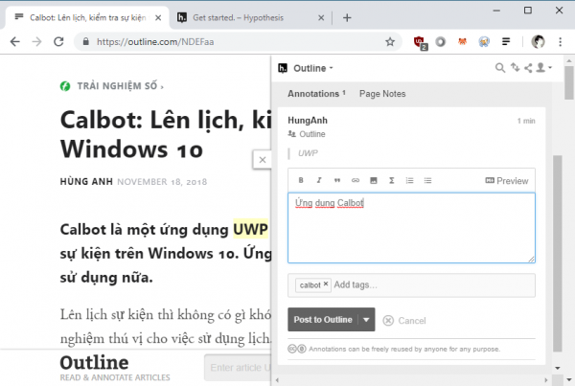Click the UWP quote in annotation card
This screenshot has width=575, height=386.
tap(308, 153)
